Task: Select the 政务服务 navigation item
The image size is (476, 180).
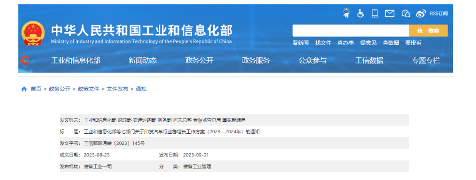Action: coord(256,60)
